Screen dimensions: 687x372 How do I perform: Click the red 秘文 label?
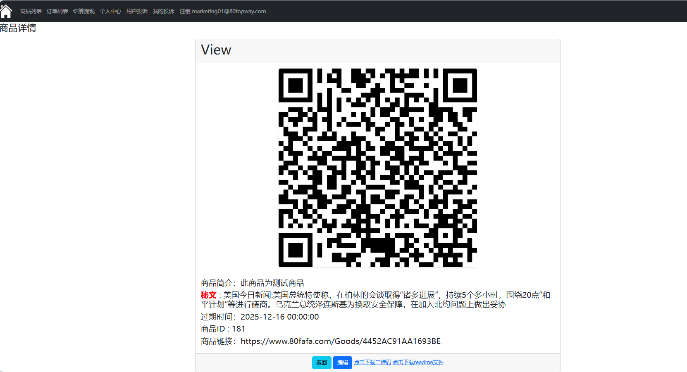(x=208, y=295)
